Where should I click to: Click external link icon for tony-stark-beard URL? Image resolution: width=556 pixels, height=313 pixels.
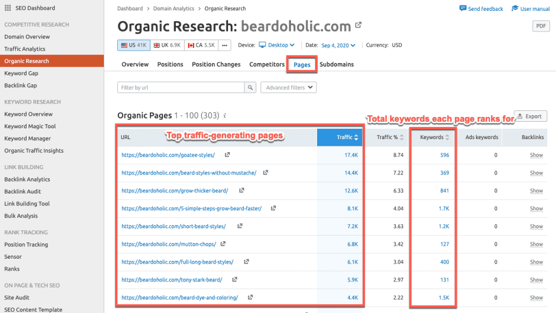[235, 280]
